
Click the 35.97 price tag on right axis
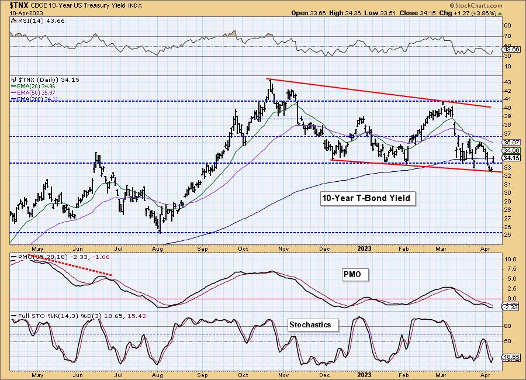tap(511, 142)
